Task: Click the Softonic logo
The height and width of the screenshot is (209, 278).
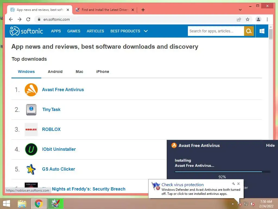Action: click(x=26, y=31)
